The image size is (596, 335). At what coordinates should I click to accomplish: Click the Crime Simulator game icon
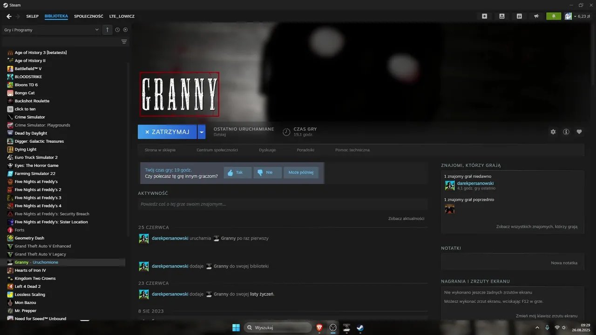(x=10, y=117)
